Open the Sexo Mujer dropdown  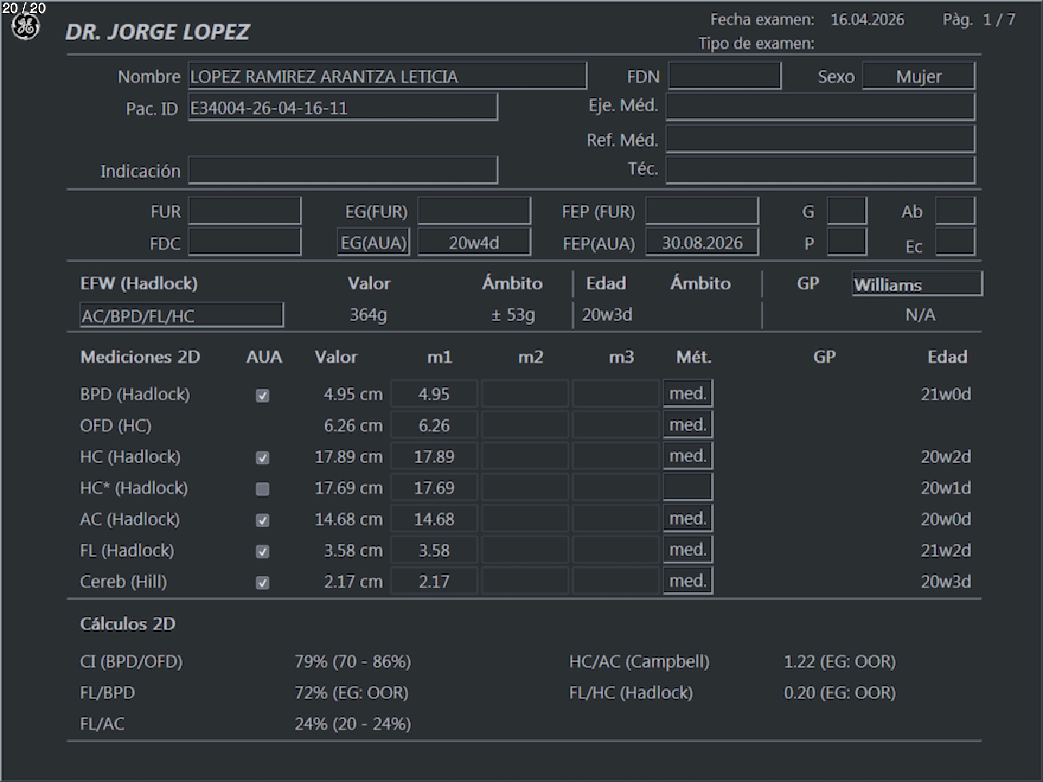coord(918,76)
